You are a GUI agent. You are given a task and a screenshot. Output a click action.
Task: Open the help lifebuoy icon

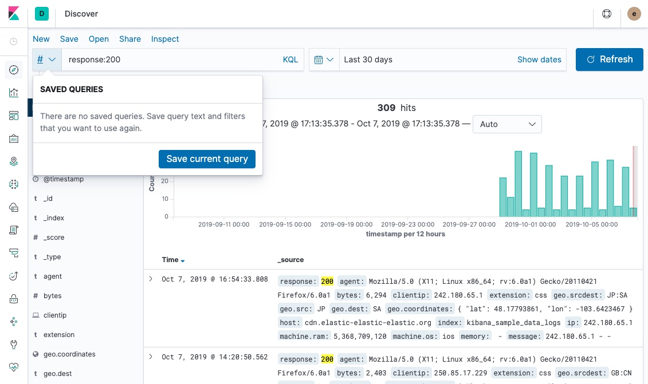coord(607,14)
